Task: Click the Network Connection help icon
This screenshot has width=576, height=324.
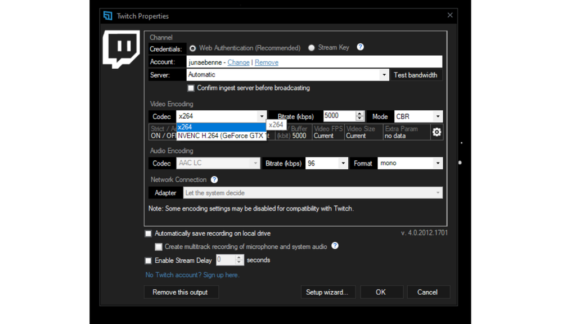Action: coord(214,179)
